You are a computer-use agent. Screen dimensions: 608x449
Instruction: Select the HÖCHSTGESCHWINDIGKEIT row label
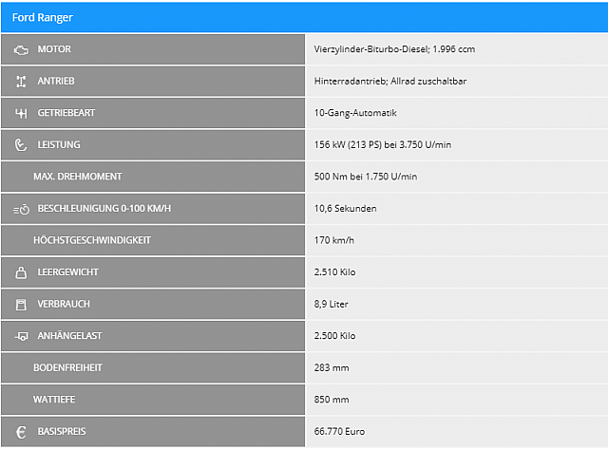point(91,240)
